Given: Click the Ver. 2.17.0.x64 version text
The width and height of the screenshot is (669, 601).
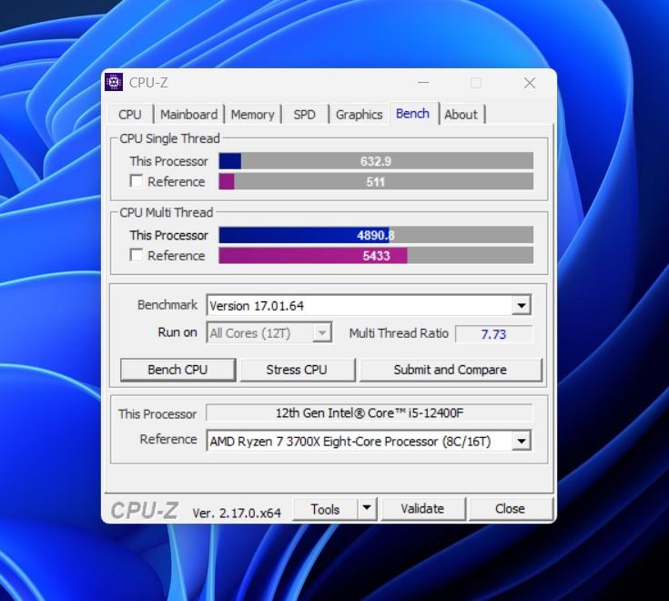Looking at the screenshot, I should [x=237, y=513].
